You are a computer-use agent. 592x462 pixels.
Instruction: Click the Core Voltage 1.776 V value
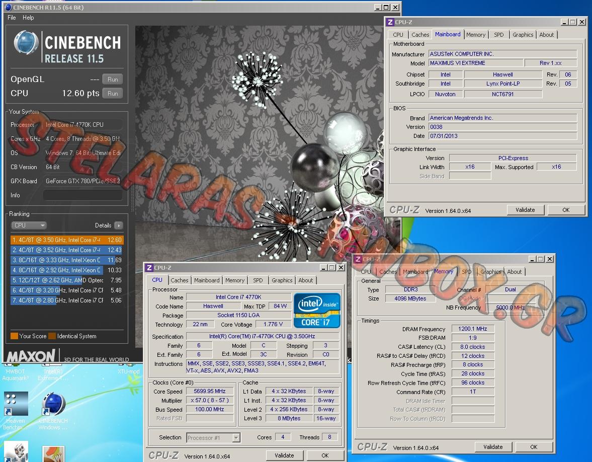pyautogui.click(x=273, y=325)
